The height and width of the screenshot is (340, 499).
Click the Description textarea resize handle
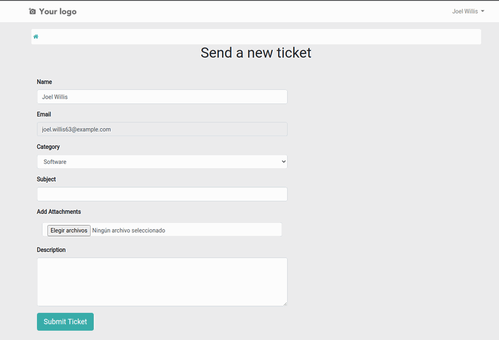point(285,304)
